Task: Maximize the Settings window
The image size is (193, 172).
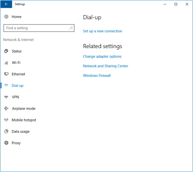Action: coord(176,4)
